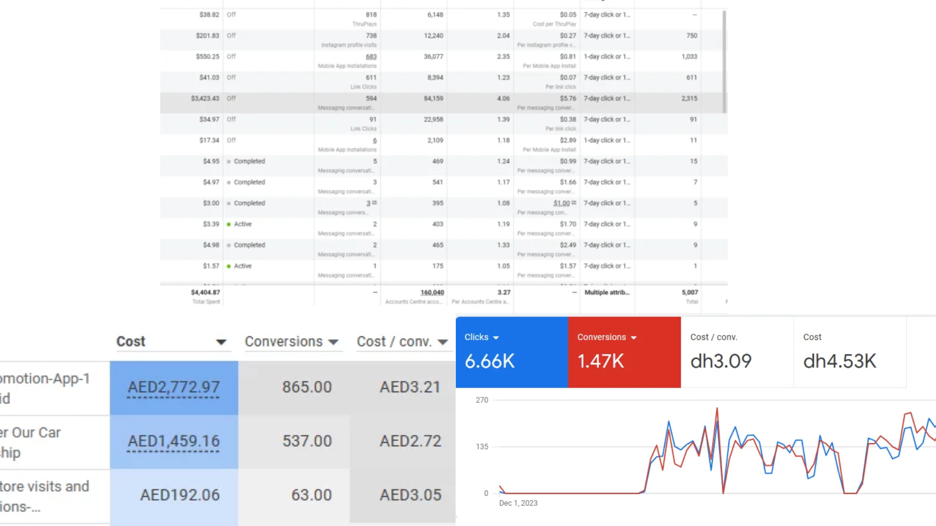The width and height of the screenshot is (936, 526).
Task: Click the 818 ThruPlays result
Action: pyautogui.click(x=371, y=15)
